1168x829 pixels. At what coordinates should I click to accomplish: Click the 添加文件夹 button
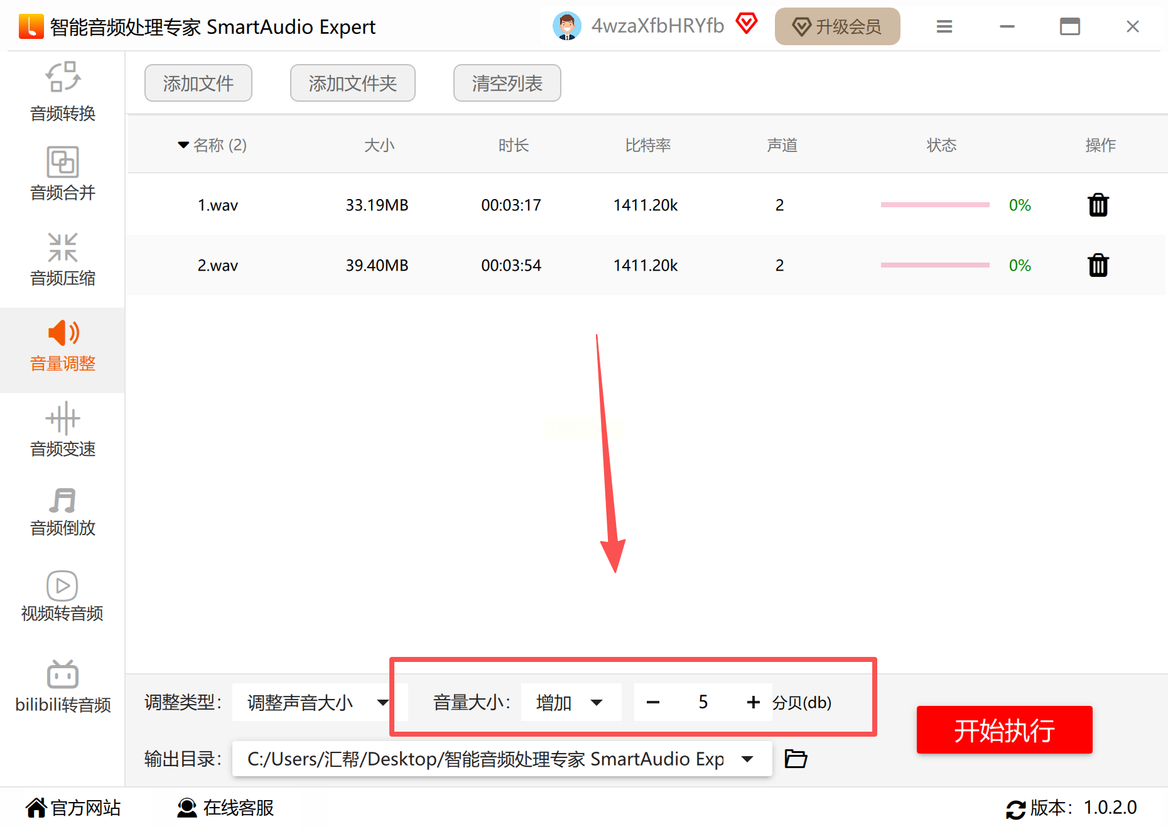pyautogui.click(x=353, y=83)
